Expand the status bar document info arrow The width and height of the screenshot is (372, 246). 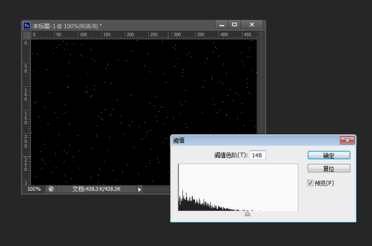click(139, 190)
